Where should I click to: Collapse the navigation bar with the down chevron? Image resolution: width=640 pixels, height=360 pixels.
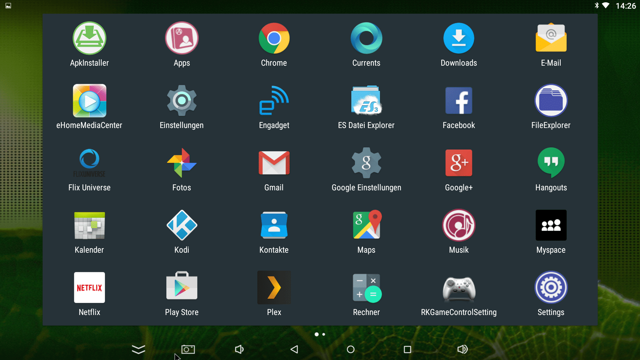(x=138, y=349)
